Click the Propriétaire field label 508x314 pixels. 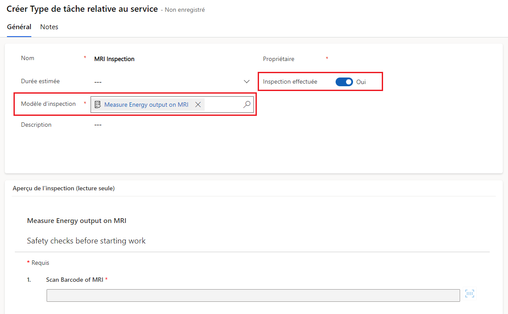click(x=279, y=59)
